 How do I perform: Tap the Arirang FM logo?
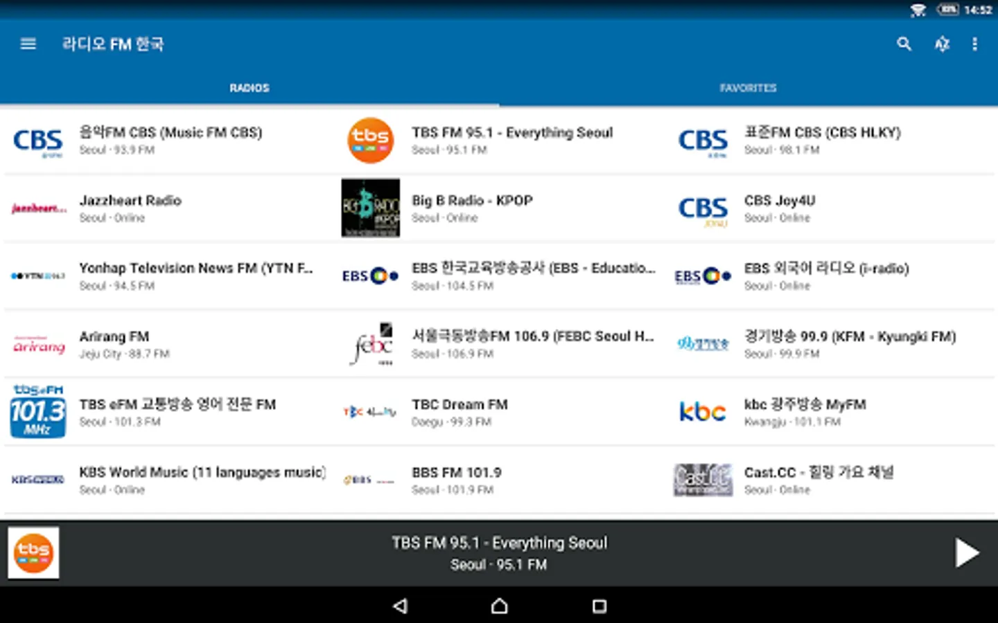point(39,345)
